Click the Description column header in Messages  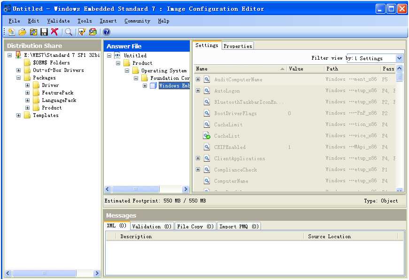pyautogui.click(x=210, y=236)
